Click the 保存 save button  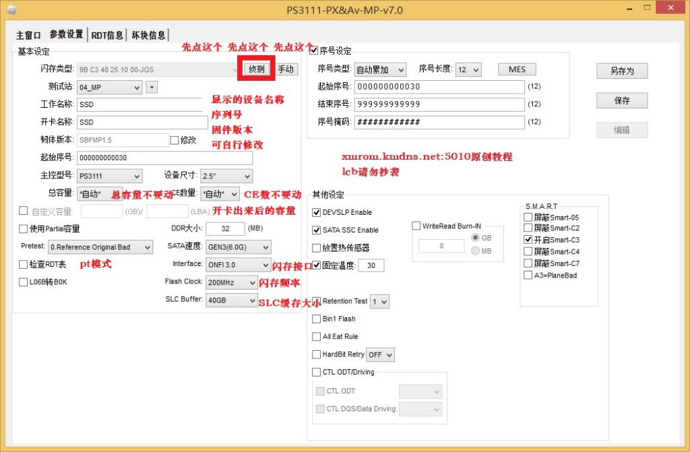pos(621,100)
